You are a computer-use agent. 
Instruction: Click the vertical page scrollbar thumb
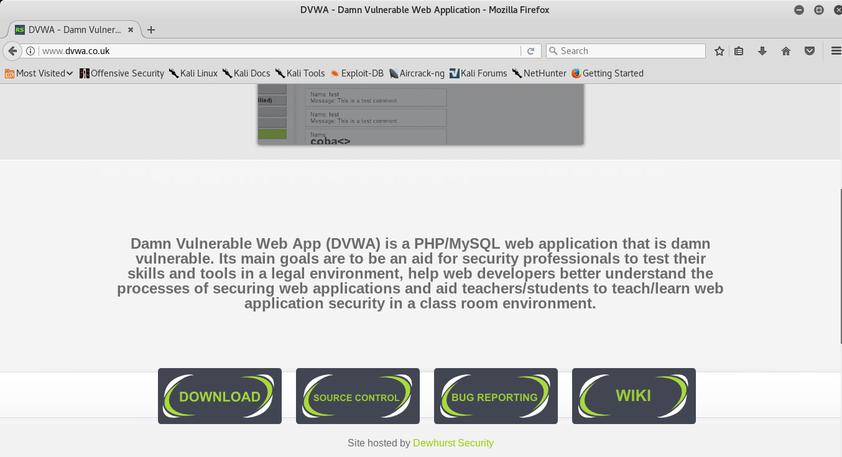pos(840,265)
